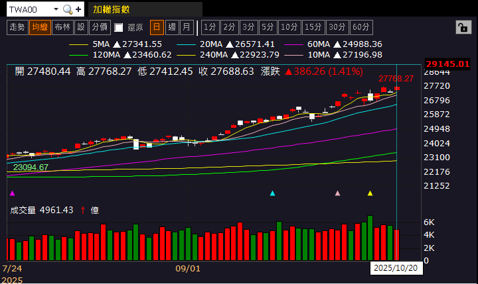The width and height of the screenshot is (478, 284).
Task: Click the plus icon beside search
Action: click(79, 9)
